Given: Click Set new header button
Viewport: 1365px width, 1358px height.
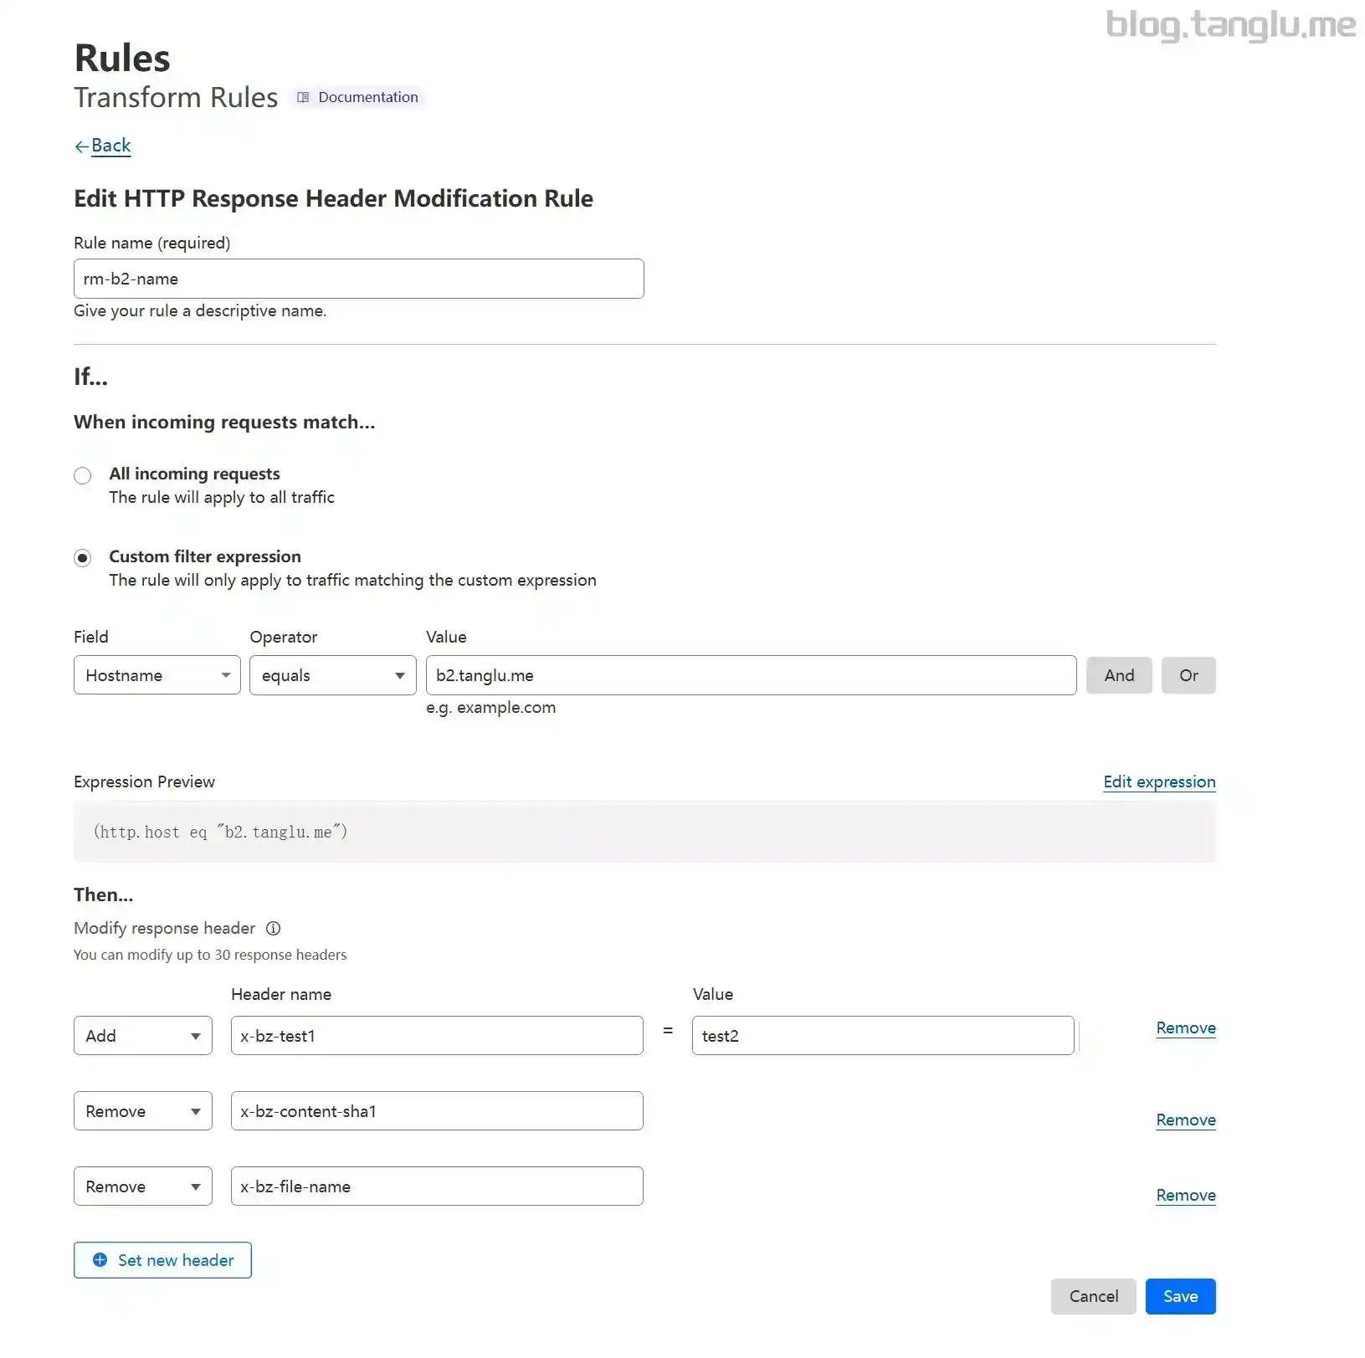Looking at the screenshot, I should coord(162,1259).
